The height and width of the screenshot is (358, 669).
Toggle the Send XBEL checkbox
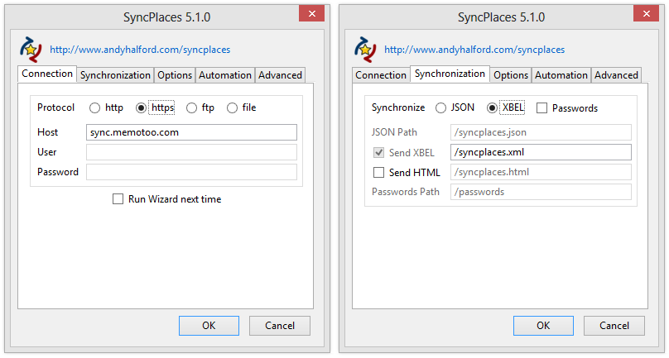click(378, 153)
